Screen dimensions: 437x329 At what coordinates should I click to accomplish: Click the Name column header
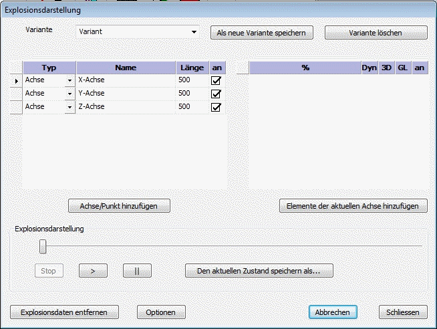coord(126,68)
